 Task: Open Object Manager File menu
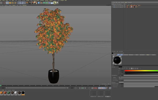coord(114,2)
